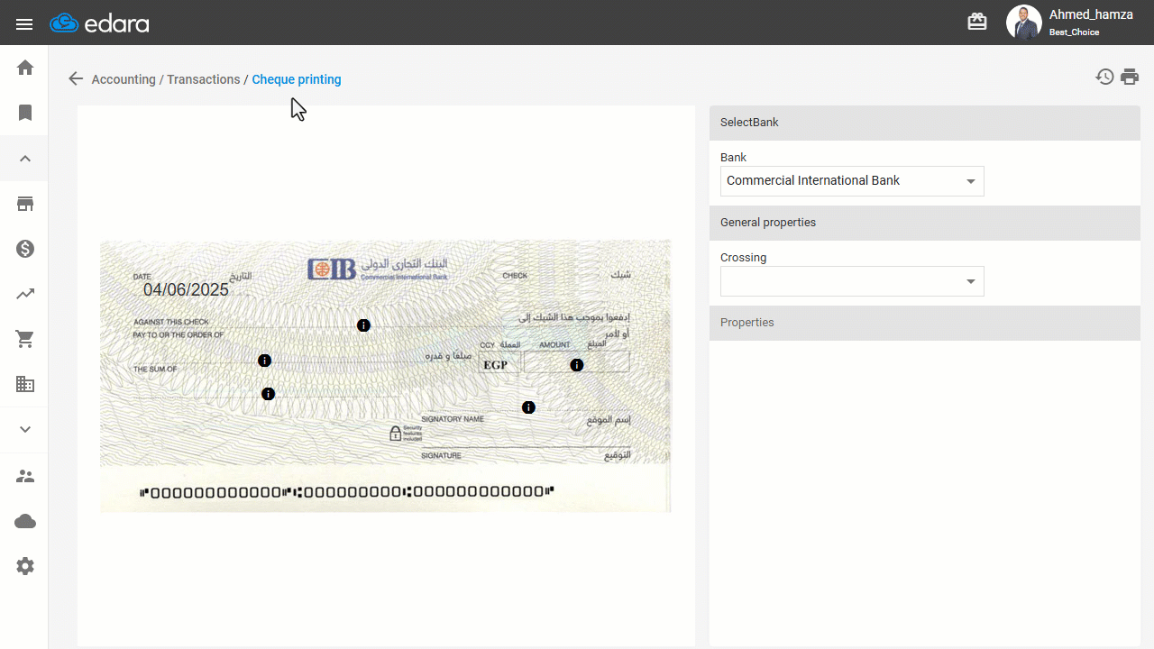This screenshot has height=649, width=1154.
Task: Navigate to Transactions breadcrumb
Action: click(204, 79)
